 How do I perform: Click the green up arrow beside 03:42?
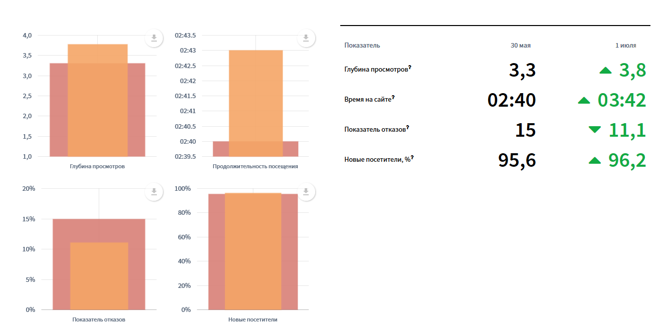[x=584, y=101]
